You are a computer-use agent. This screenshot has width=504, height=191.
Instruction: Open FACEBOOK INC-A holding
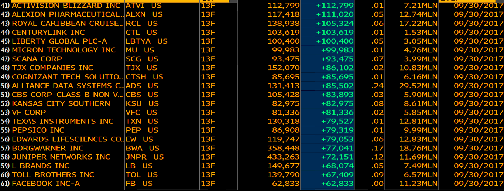[x=46, y=184]
